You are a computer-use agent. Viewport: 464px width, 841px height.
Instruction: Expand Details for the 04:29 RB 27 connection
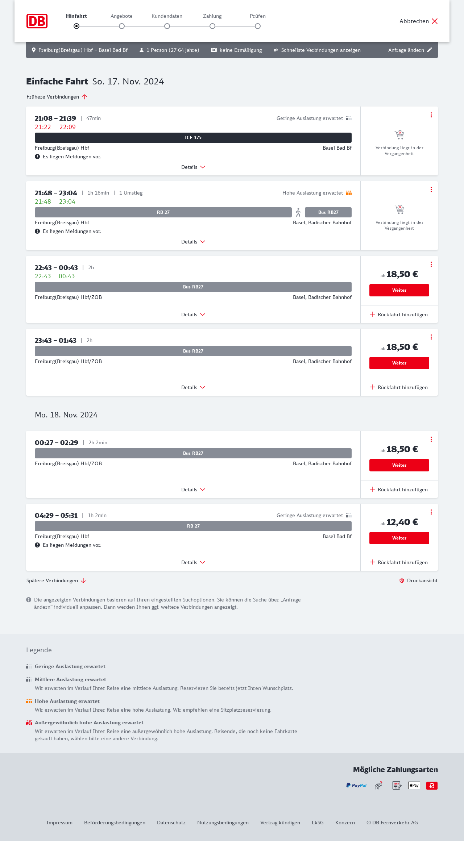coord(193,562)
